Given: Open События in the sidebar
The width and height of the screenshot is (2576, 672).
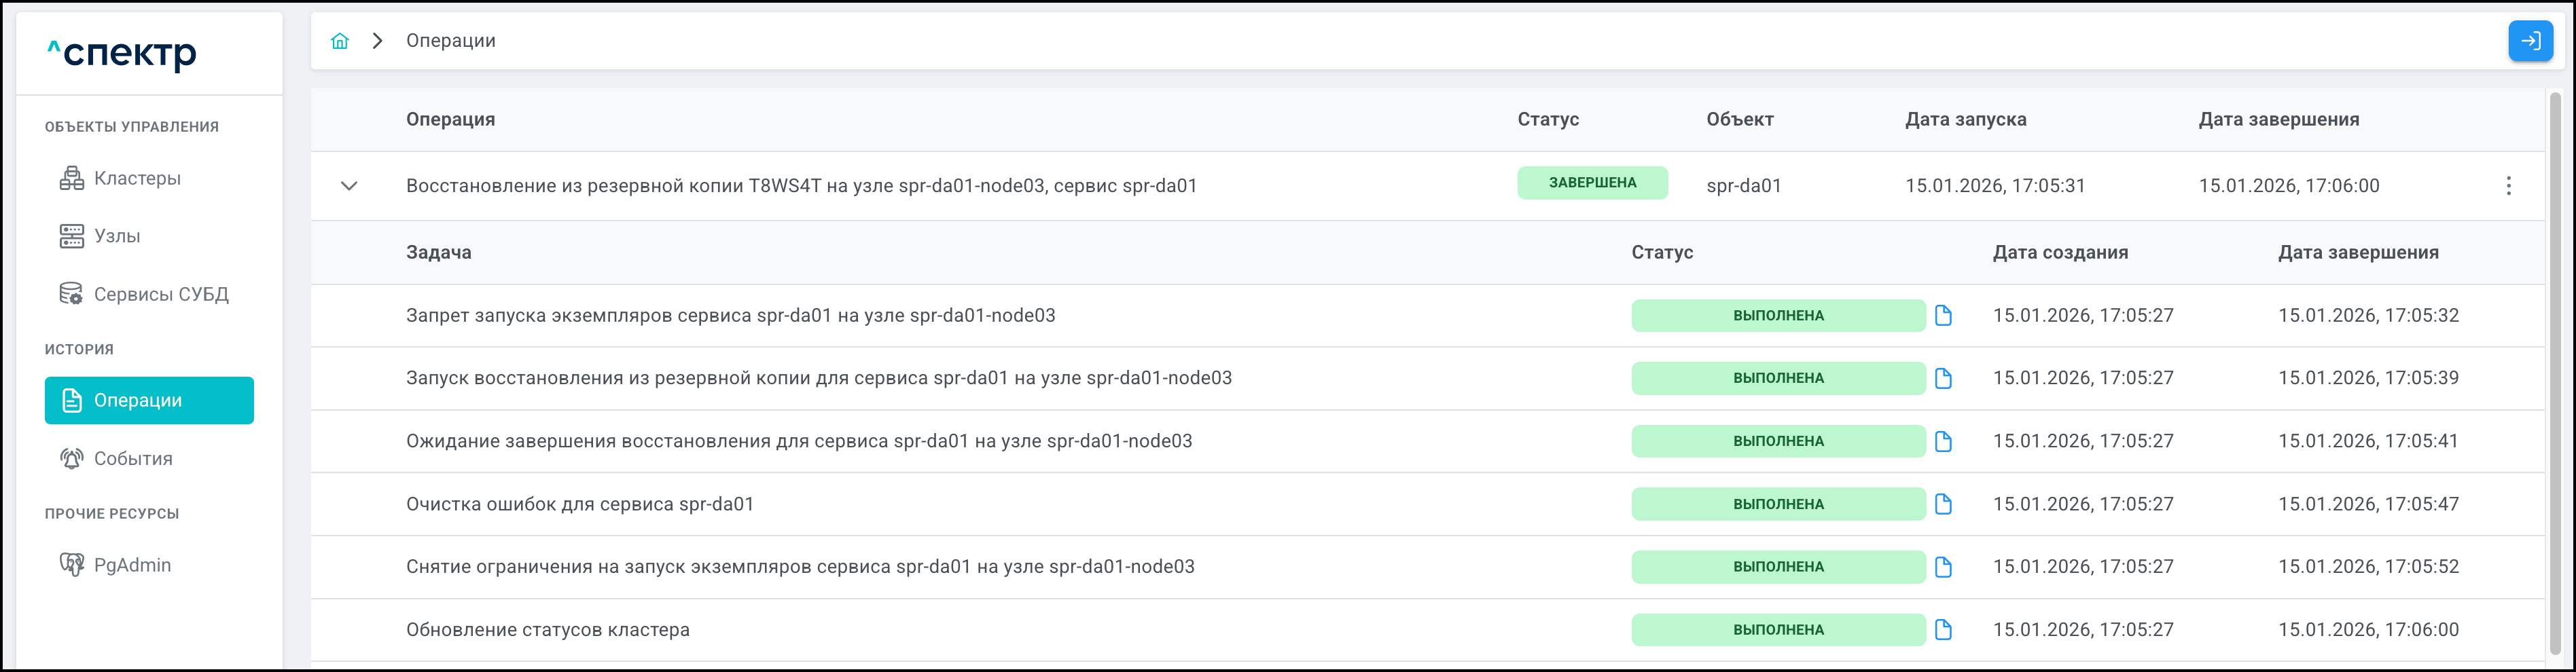Looking at the screenshot, I should [133, 460].
